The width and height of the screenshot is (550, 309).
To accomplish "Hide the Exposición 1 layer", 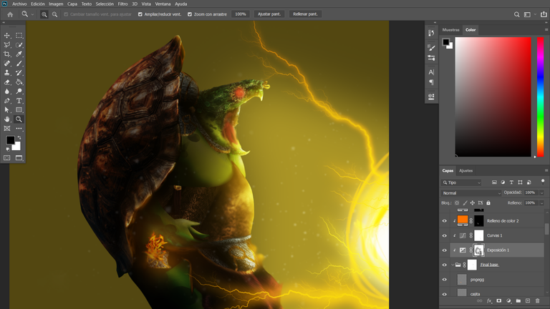I will click(445, 250).
